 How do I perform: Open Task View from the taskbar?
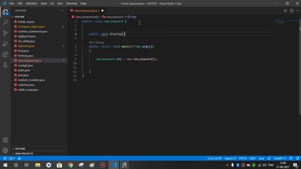[x=26, y=165]
